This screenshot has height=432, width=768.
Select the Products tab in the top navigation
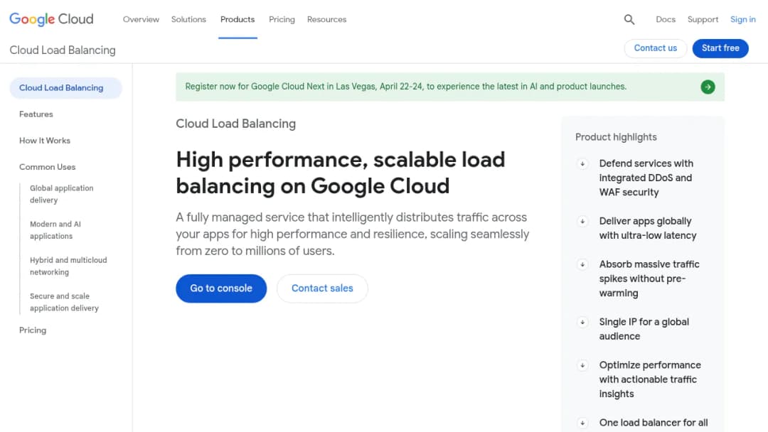coord(238,20)
